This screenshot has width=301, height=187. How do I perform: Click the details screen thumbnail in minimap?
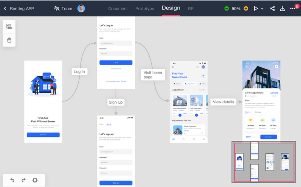click(x=285, y=162)
